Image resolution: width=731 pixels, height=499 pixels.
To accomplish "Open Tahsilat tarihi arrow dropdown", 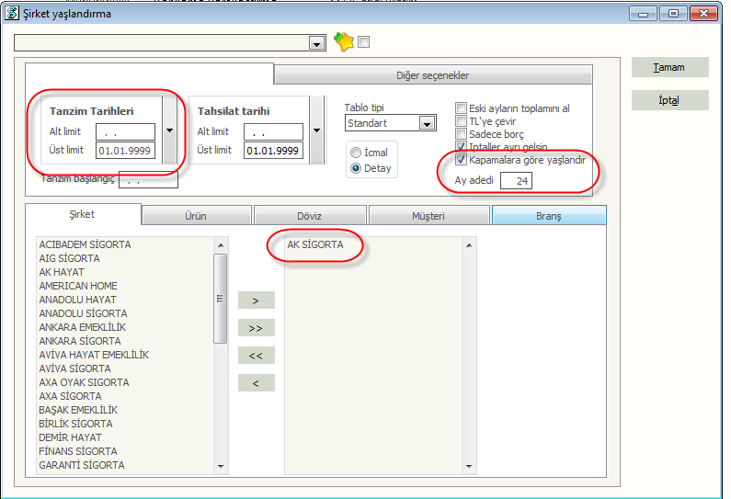I will pos(317,130).
